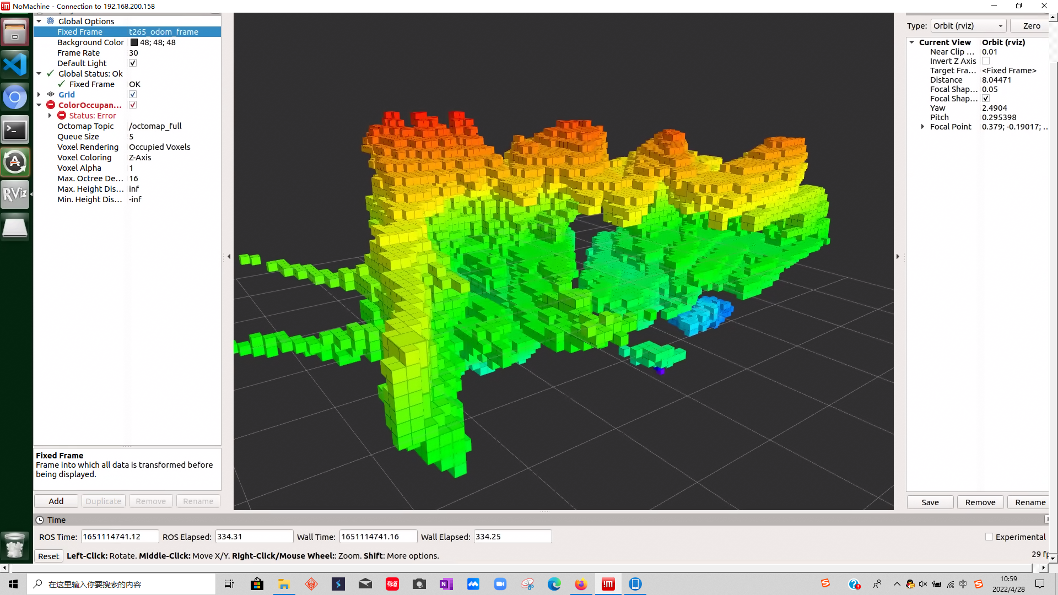Open the Terminal dock icon
1058x595 pixels.
click(15, 131)
